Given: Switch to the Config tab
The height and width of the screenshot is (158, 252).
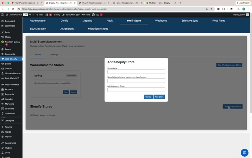Looking at the screenshot, I should [64, 21].
